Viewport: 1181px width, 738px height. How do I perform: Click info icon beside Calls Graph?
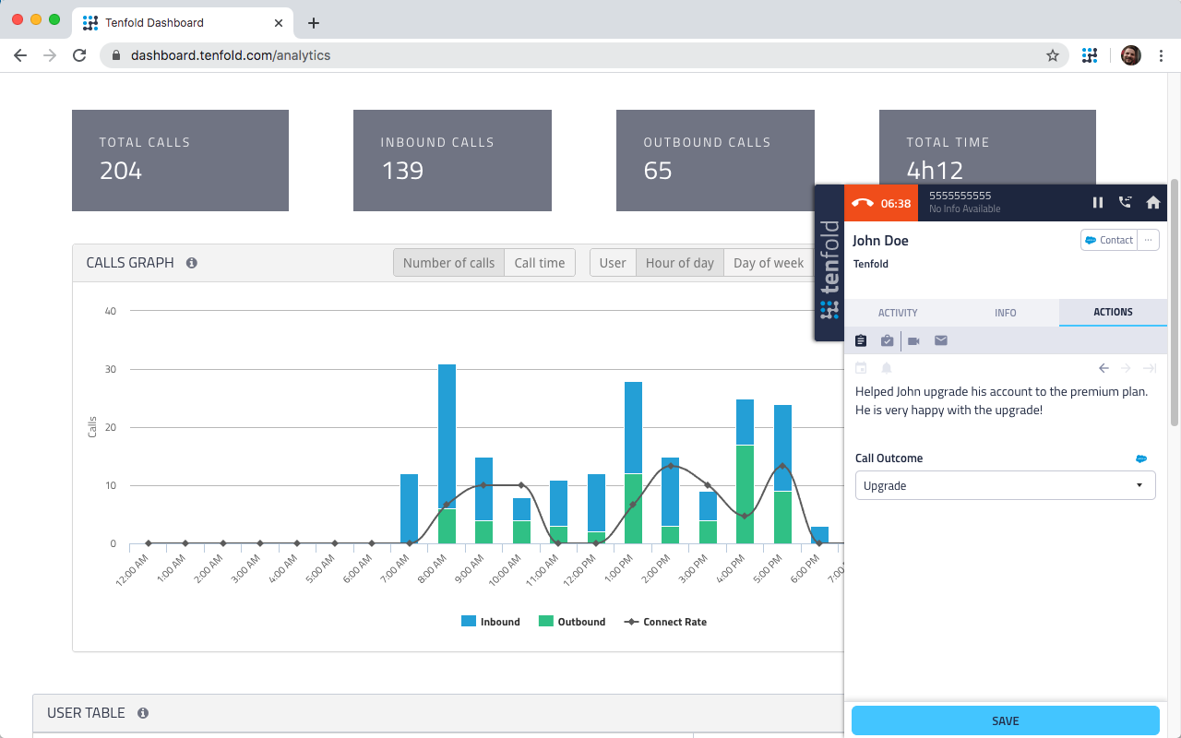[x=192, y=263]
